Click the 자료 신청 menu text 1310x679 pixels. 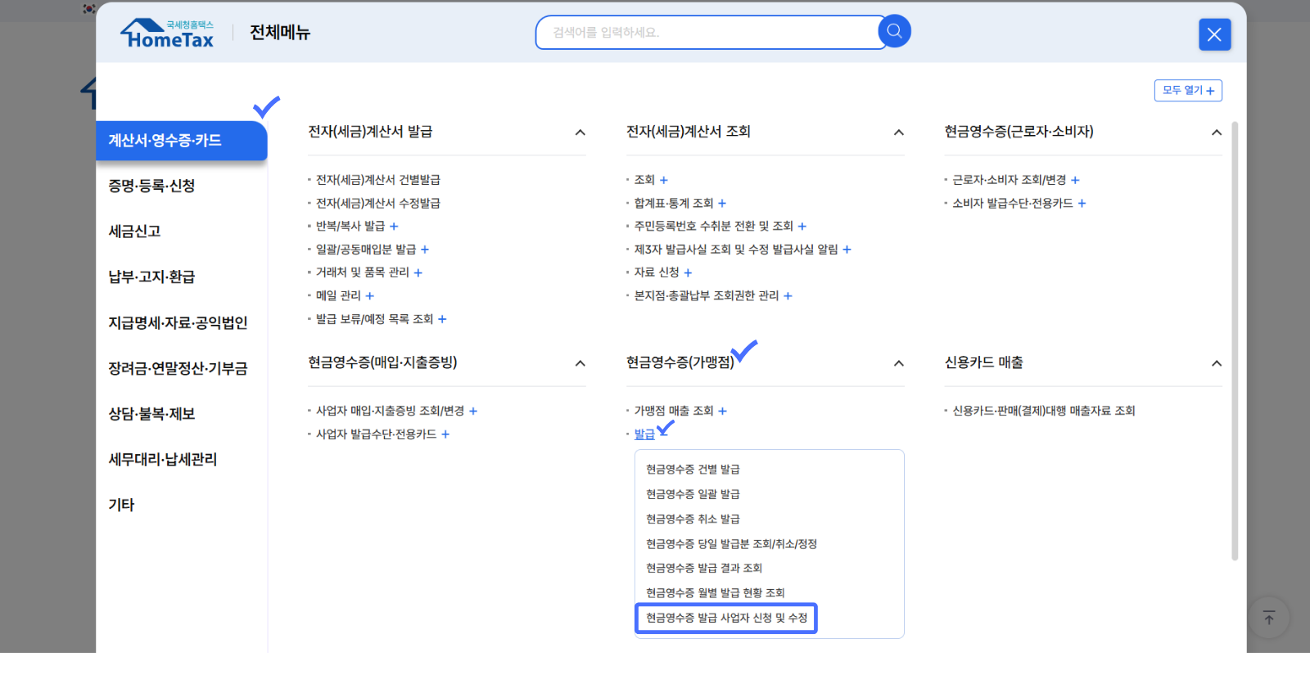click(x=657, y=272)
